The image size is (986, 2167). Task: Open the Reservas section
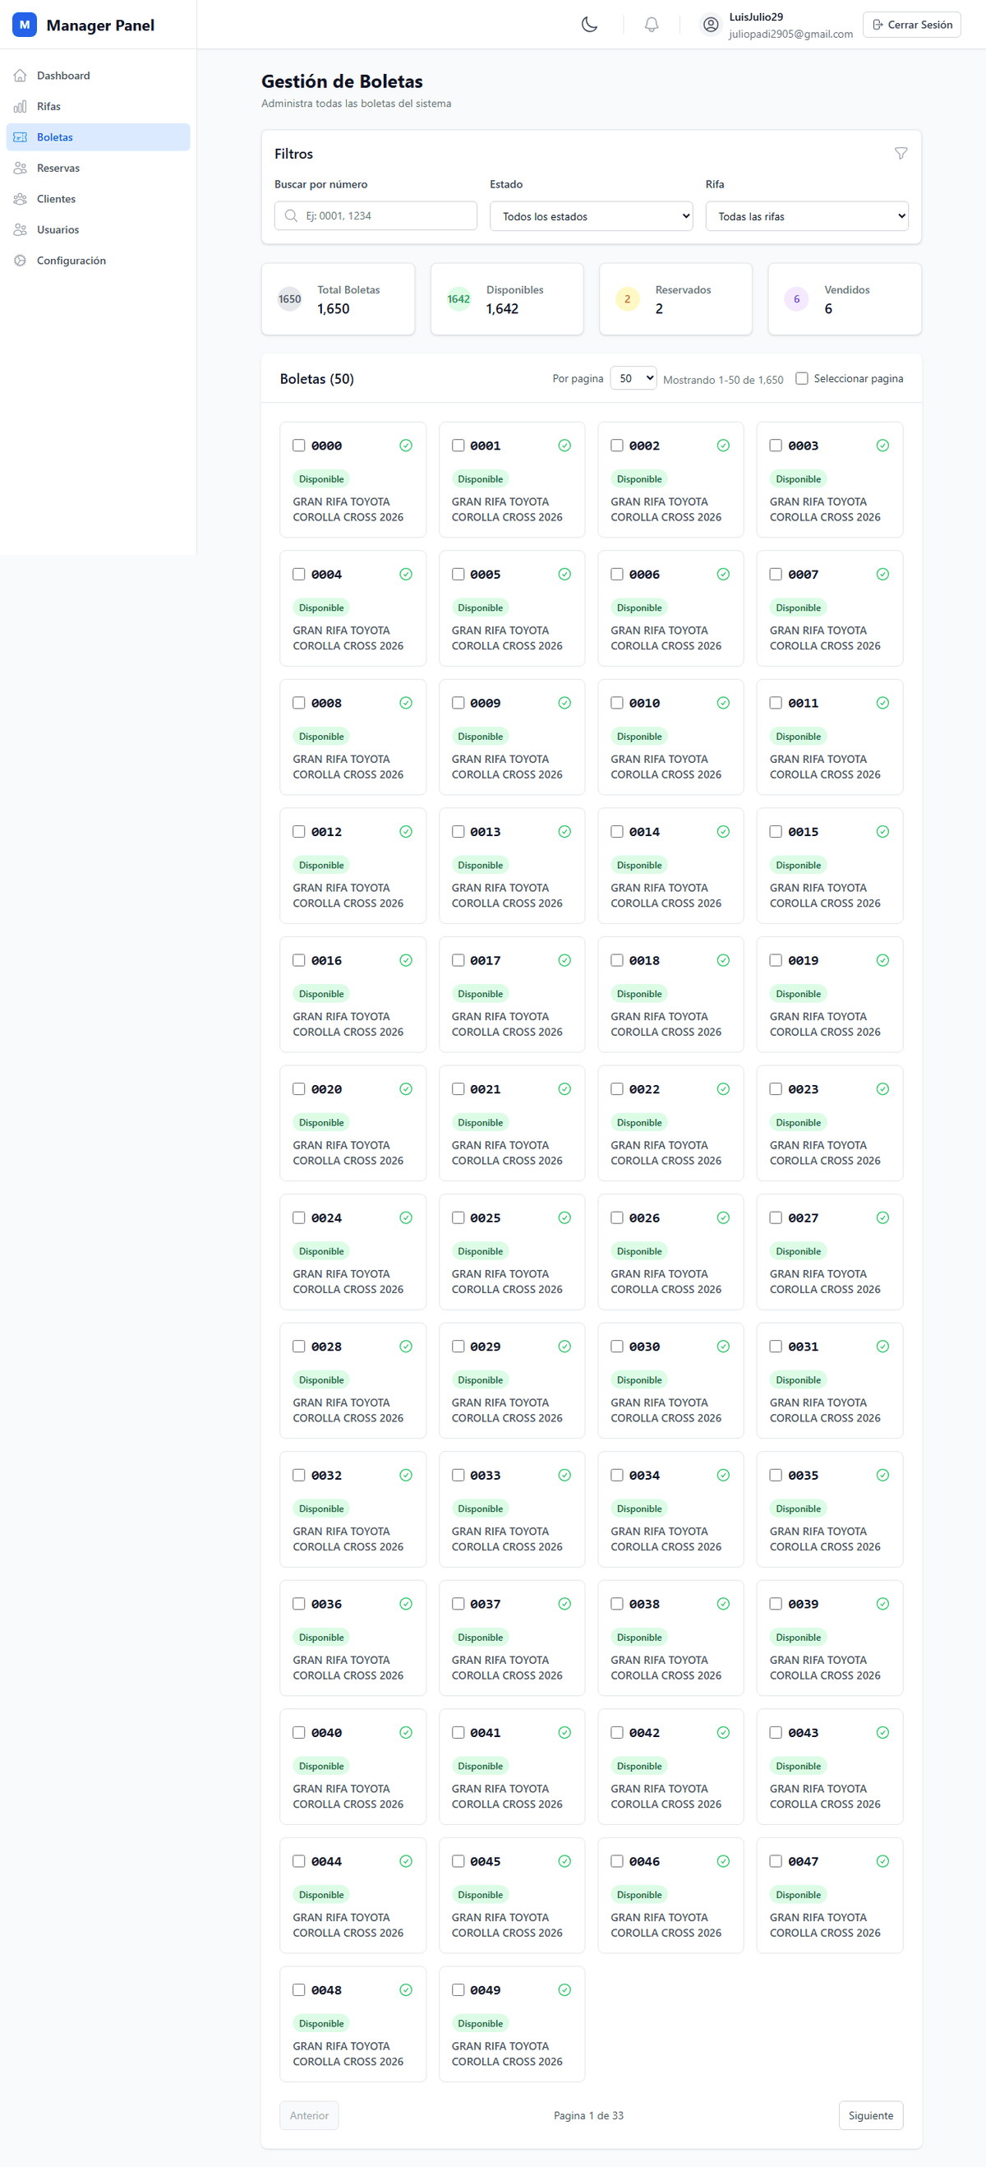tap(60, 168)
